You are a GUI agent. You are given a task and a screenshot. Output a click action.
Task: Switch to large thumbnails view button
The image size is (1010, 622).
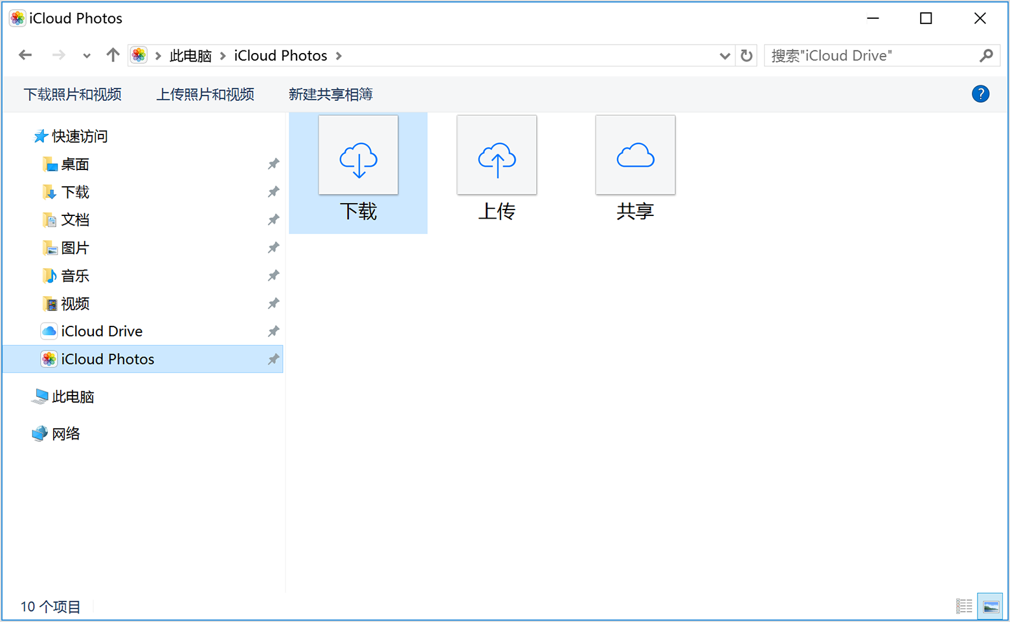pyautogui.click(x=990, y=606)
